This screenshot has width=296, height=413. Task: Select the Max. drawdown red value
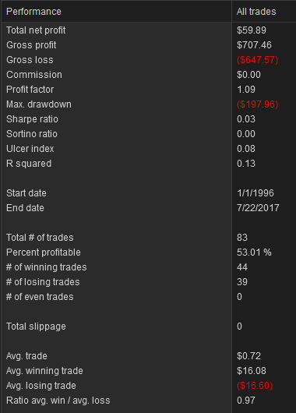(257, 104)
